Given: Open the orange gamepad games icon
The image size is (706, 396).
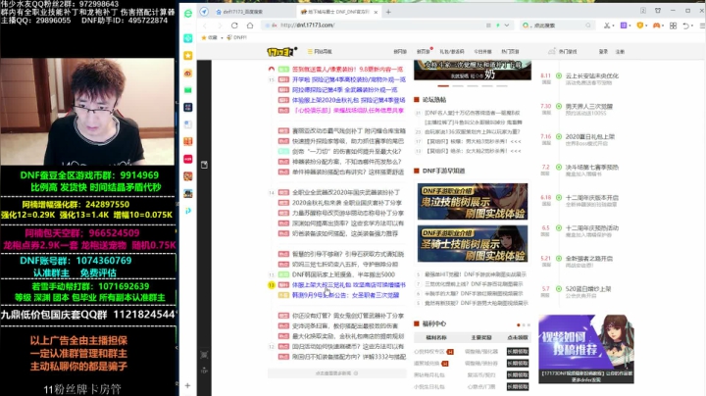Looking at the screenshot, I should [x=656, y=25].
